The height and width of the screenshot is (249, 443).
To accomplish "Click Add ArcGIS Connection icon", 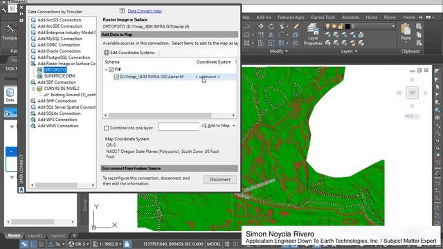I will pos(33,20).
